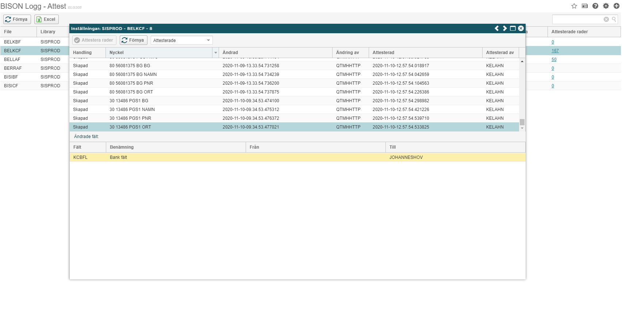Select row 30 13486 PGS1 ORT

[294, 127]
